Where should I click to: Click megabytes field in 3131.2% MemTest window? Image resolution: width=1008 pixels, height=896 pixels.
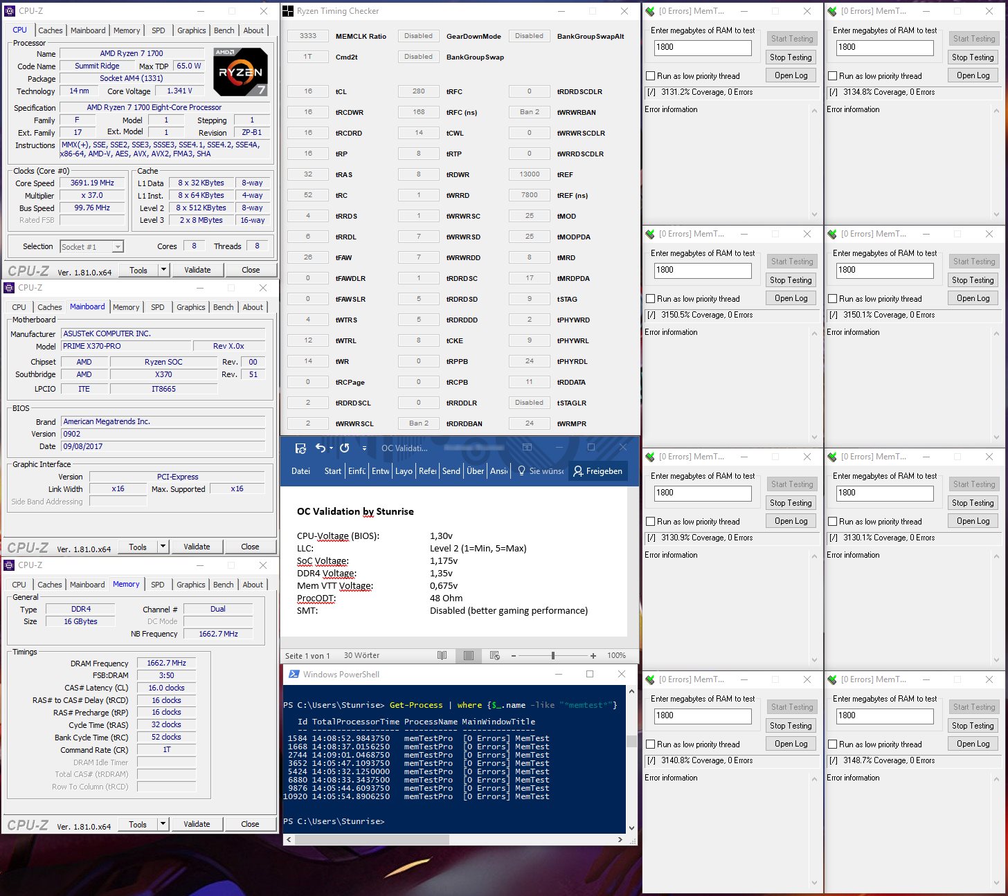pos(703,48)
